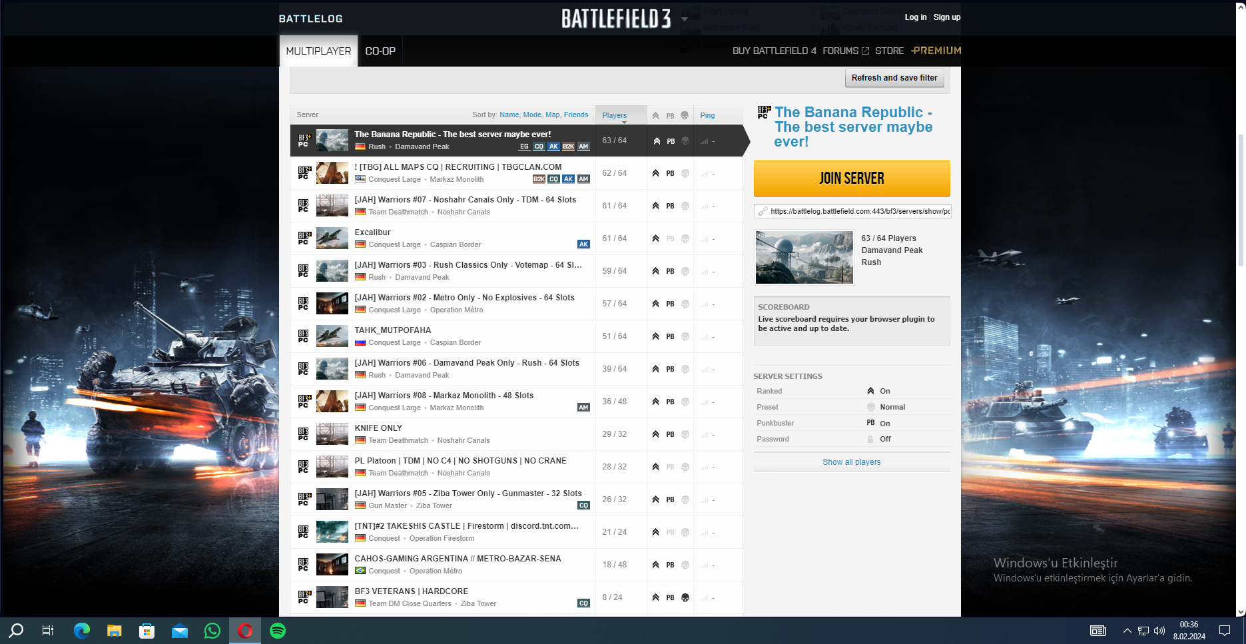Click the Banana Republic server title heading

click(853, 127)
